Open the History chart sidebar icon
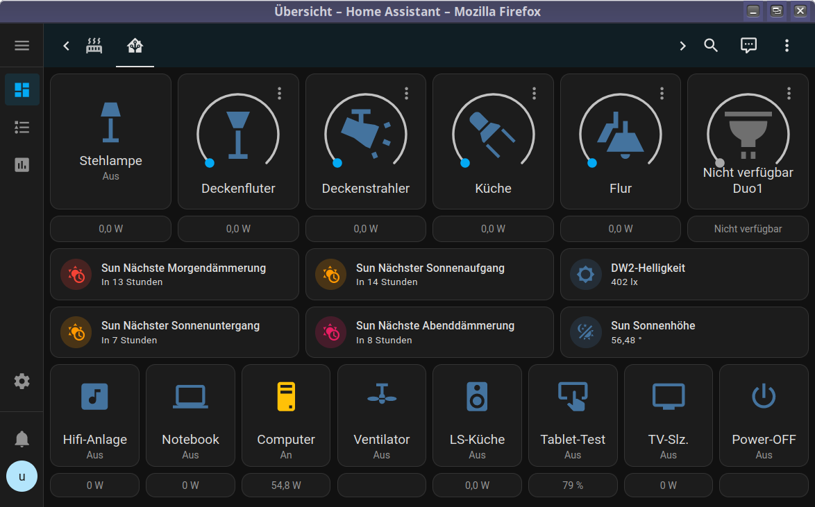The image size is (815, 507). coord(22,164)
